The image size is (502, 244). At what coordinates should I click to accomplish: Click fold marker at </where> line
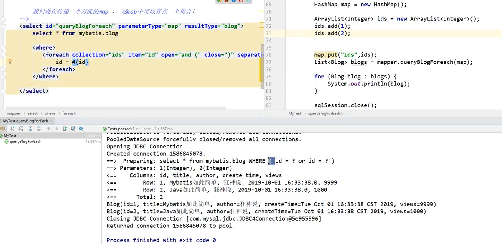4,77
